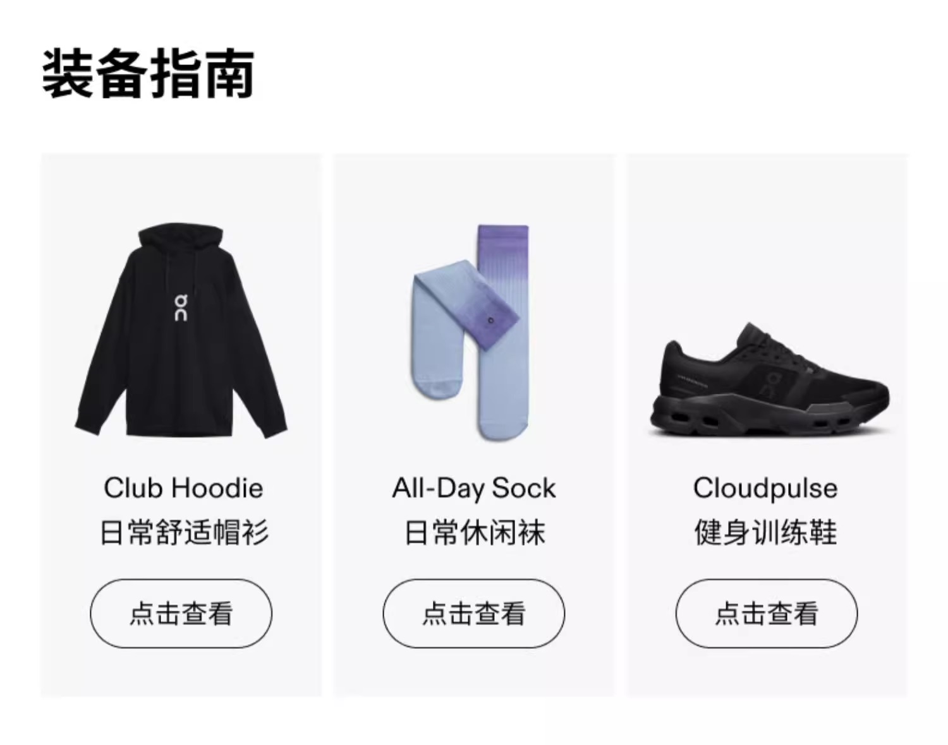Image resolution: width=948 pixels, height=745 pixels.
Task: Click 点击查看 button under All-Day Sock
Action: (x=474, y=613)
